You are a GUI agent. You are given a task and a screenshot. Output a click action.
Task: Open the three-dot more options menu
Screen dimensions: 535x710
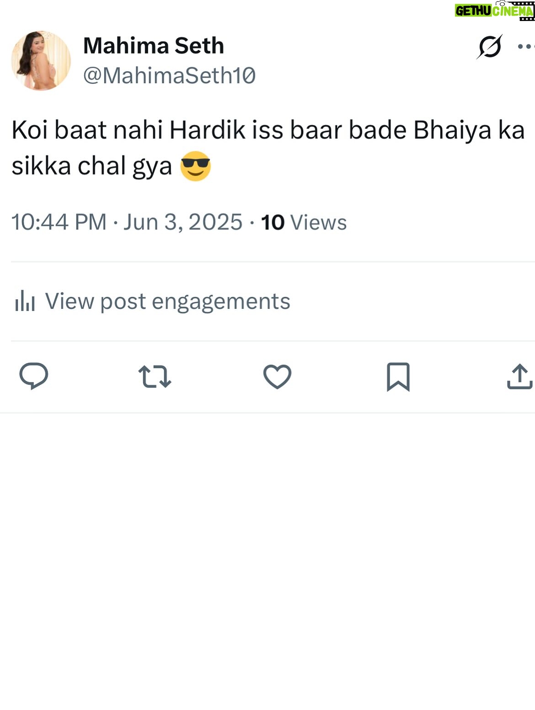526,47
